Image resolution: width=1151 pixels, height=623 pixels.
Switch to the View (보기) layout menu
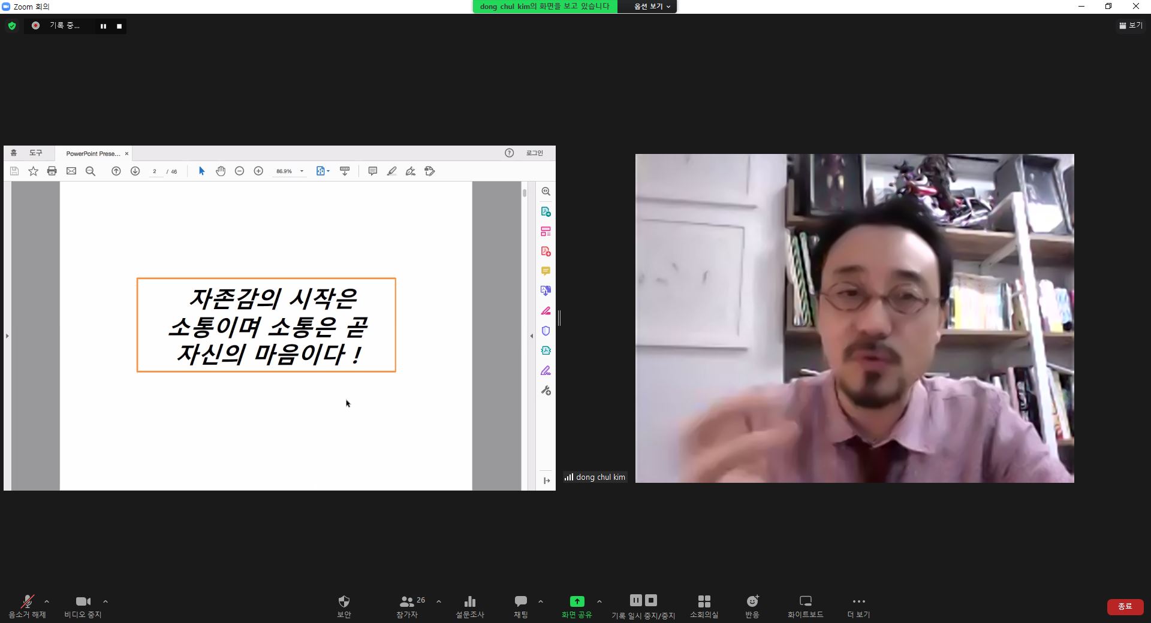[x=1131, y=26]
